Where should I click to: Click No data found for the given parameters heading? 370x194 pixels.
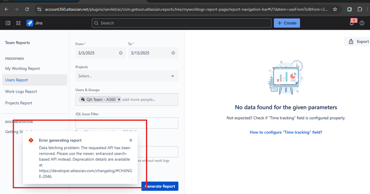pos(286,107)
